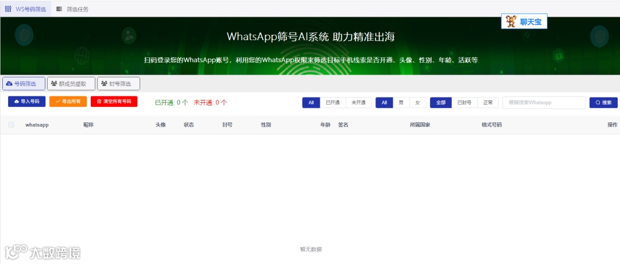Click the 年龄 column header
Viewport: 620px width, 264px height.
[x=325, y=125]
